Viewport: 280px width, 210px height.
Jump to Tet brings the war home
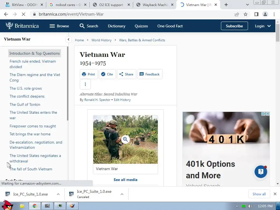click(x=30, y=134)
